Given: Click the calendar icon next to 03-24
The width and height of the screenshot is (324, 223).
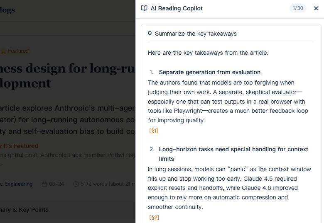Looking at the screenshot, I should [44, 184].
